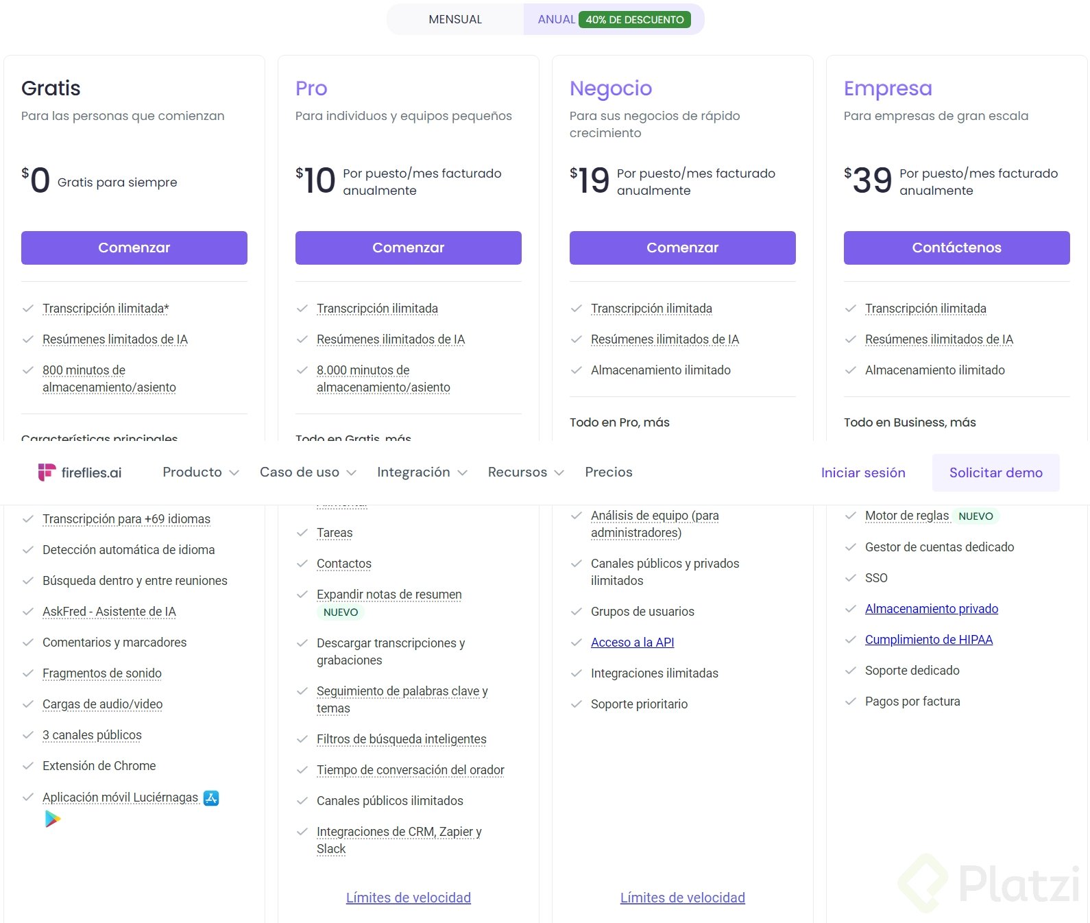Click the fireflies.ai logo
The image size is (1090, 923).
coord(80,472)
